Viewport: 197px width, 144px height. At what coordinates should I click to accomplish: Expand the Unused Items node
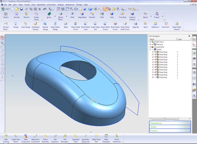[150, 47]
